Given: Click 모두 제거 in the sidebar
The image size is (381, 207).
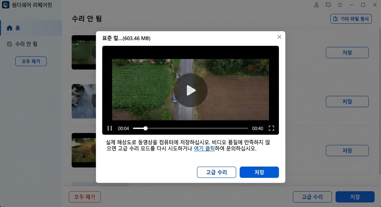Looking at the screenshot, I should click(x=31, y=61).
